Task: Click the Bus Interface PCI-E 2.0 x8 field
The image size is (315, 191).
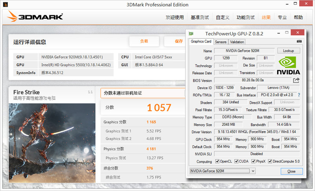Action: point(277,95)
